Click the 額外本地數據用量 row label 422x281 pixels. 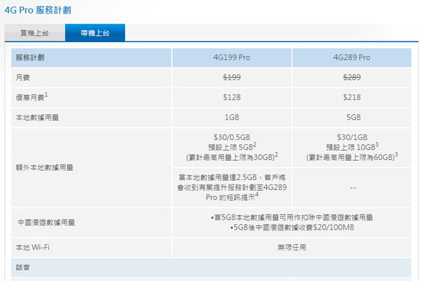click(45, 168)
